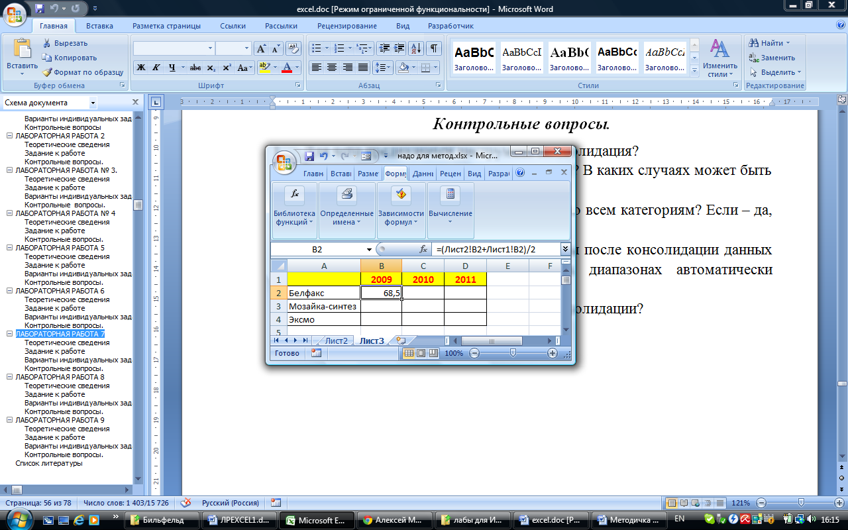Click the decrease indent button
This screenshot has height=530, width=848.
tap(384, 48)
